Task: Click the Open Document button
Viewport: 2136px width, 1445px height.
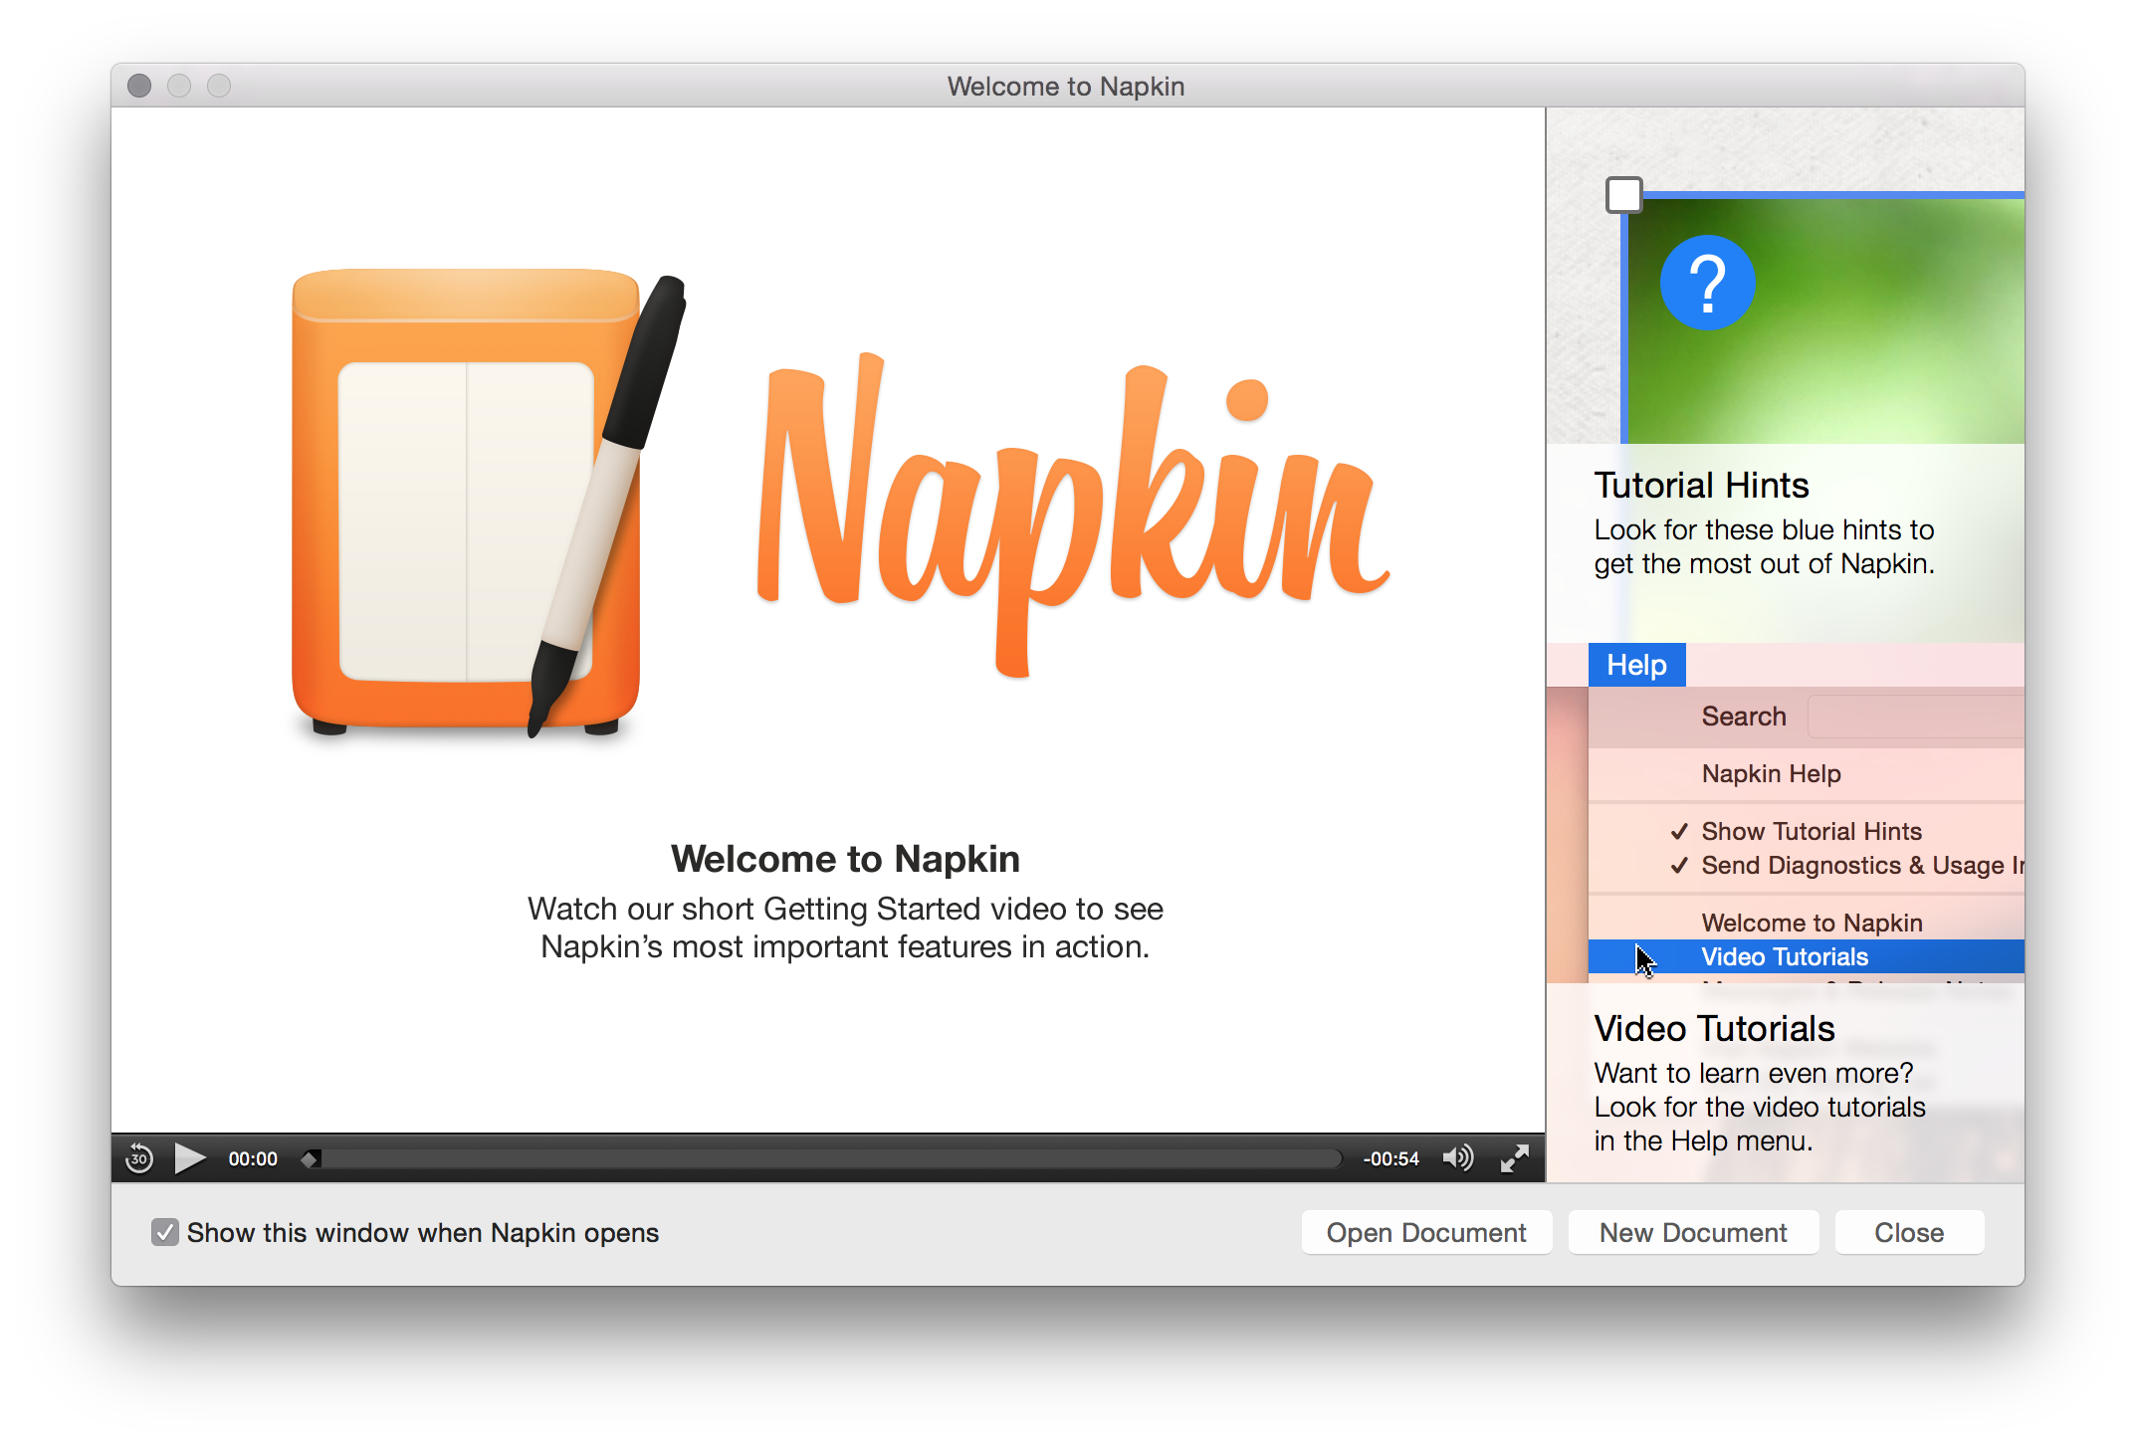Action: coord(1425,1232)
